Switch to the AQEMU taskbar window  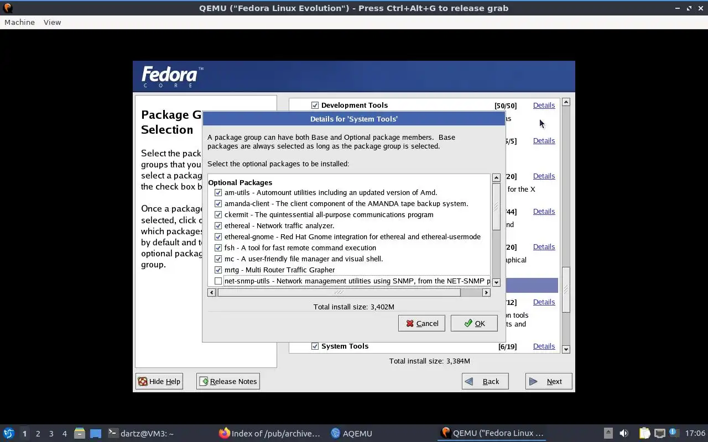click(x=352, y=433)
